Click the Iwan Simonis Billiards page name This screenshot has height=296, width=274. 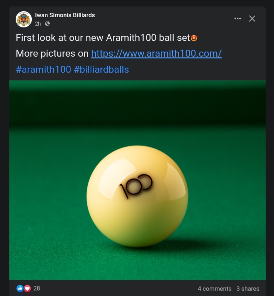[65, 15]
